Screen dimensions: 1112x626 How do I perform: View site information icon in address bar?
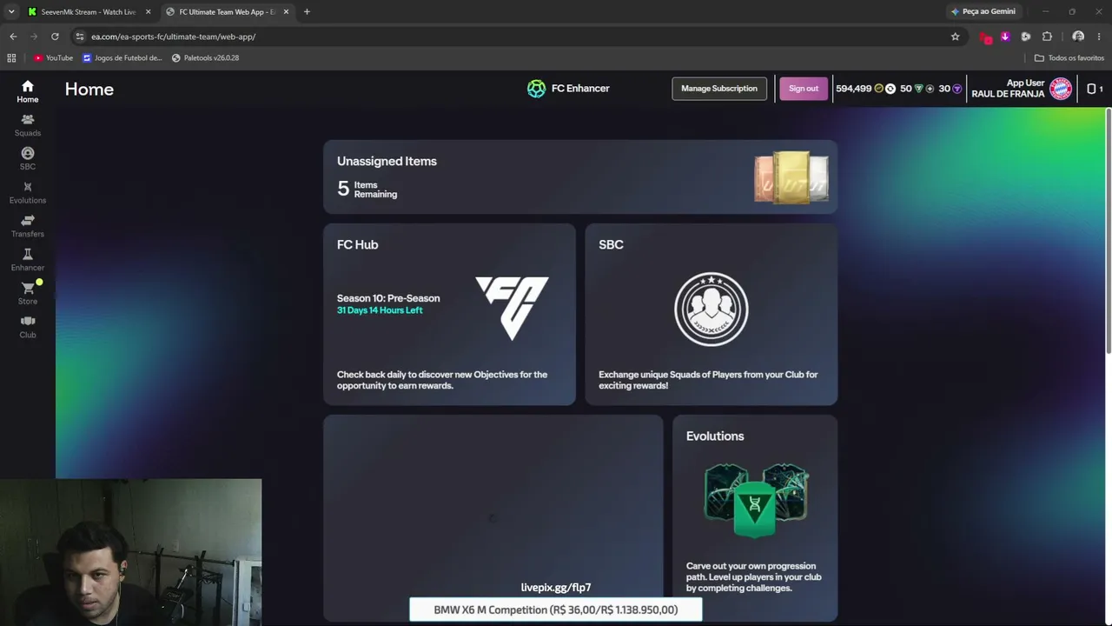80,37
